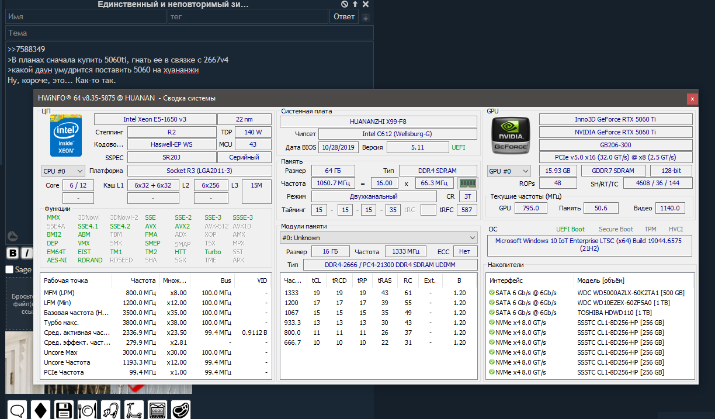Click the memory module icon next to 66.3 МГц
This screenshot has width=715, height=419.
coord(467,183)
